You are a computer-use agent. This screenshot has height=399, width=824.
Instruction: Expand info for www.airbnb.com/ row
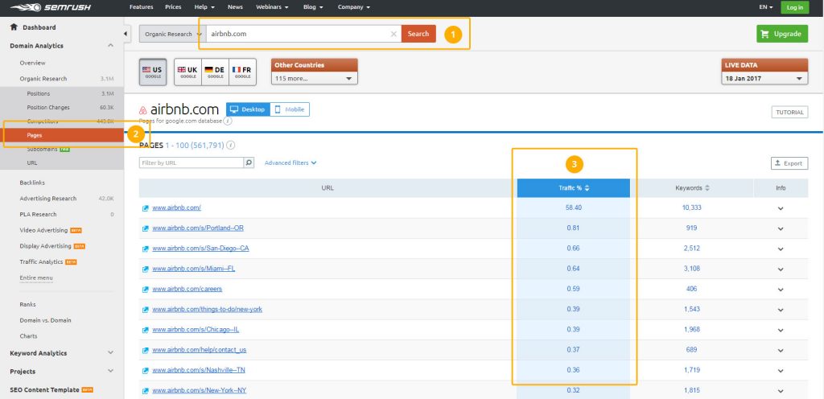point(781,208)
